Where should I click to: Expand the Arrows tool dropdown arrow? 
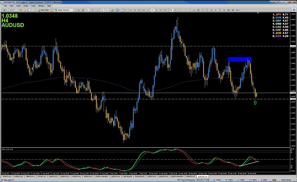point(239,10)
